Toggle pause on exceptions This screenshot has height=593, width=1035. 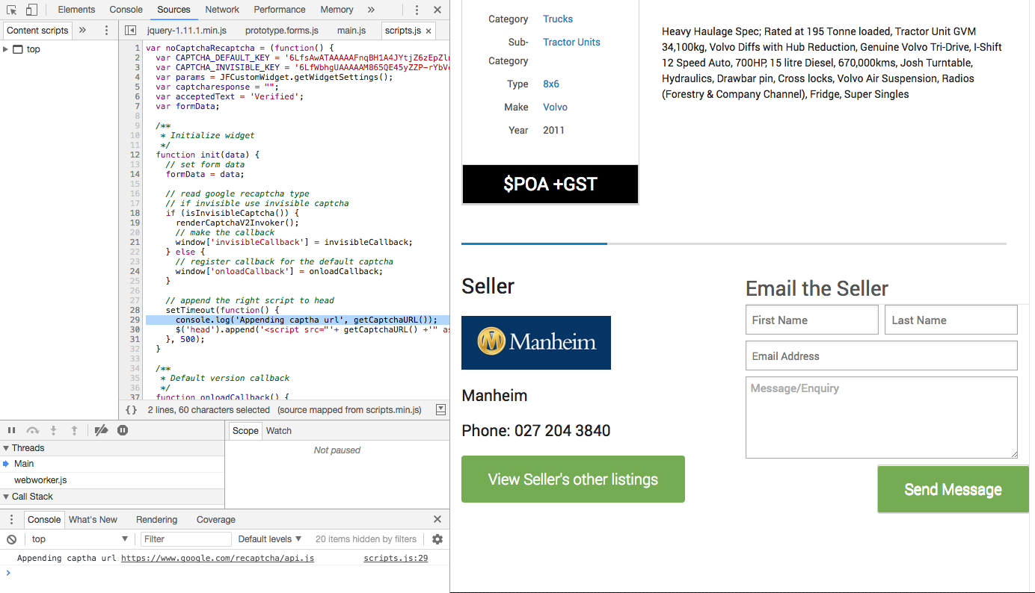(x=123, y=430)
